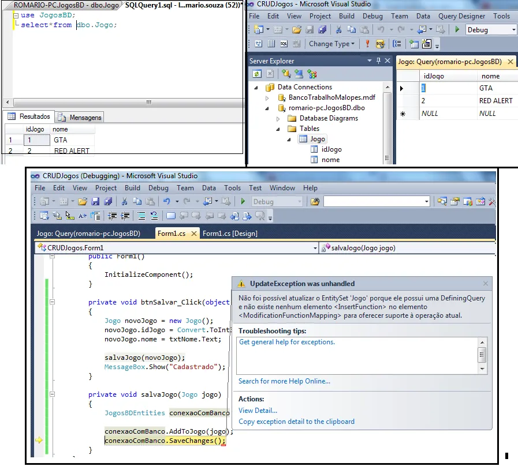Collapse the btnSalvar_Click method outline box
Image resolution: width=518 pixels, height=470 pixels.
click(52, 302)
